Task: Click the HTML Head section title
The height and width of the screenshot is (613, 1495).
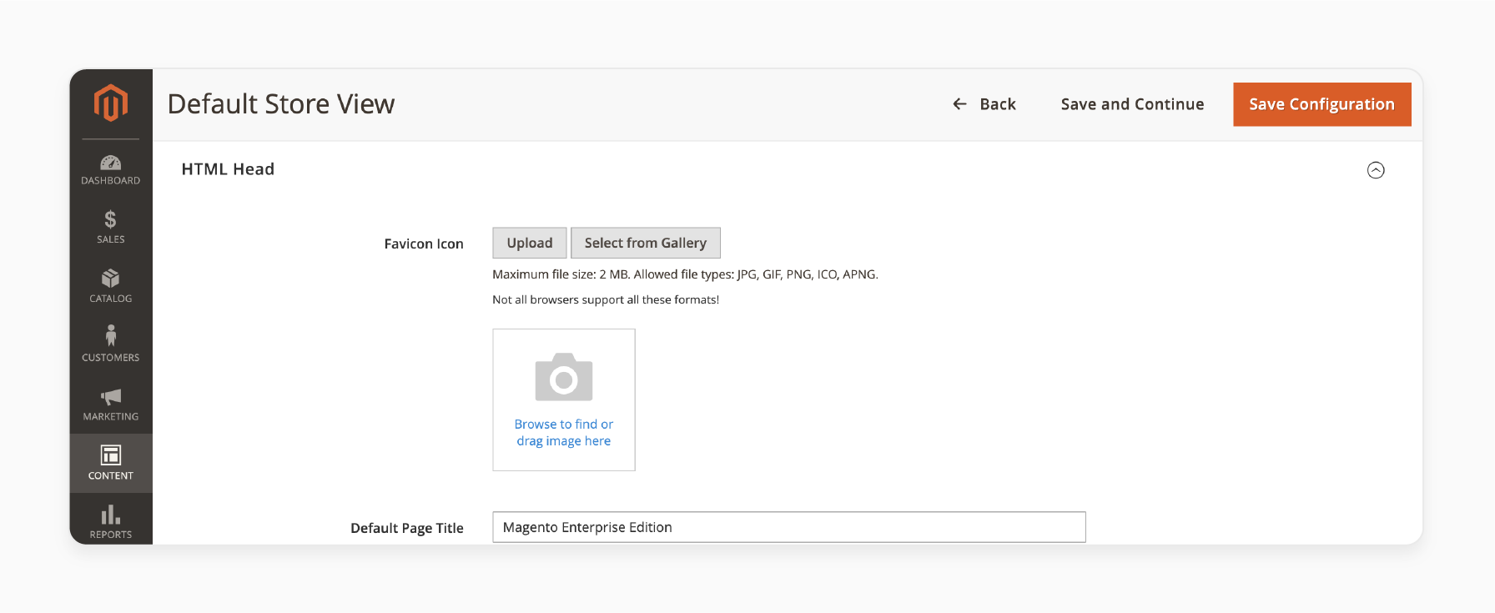Action: [228, 169]
